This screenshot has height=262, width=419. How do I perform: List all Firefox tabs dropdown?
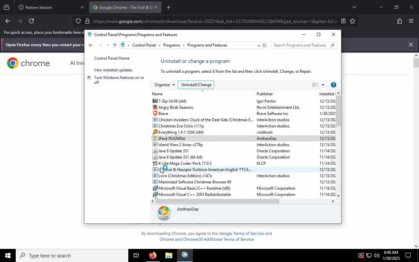coord(354,7)
